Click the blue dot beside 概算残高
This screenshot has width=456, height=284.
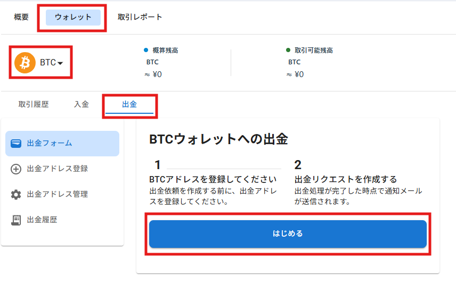[146, 50]
